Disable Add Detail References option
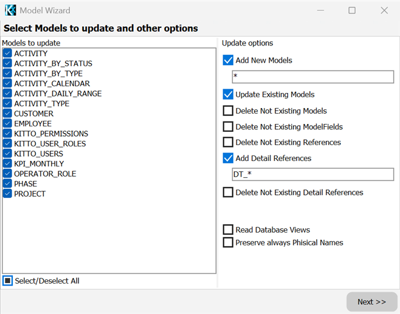This screenshot has height=314, width=400. 228,158
